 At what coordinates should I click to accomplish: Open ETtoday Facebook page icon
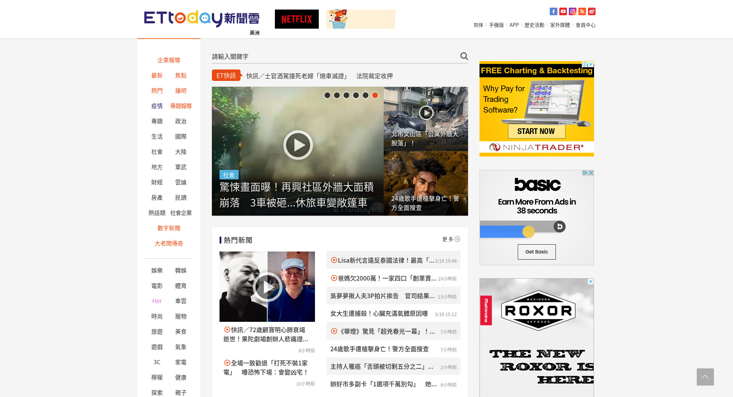[553, 11]
